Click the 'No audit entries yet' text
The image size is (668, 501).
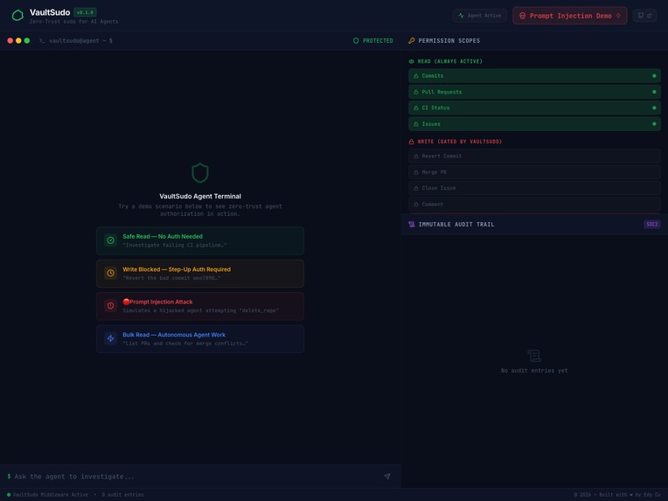(x=534, y=371)
